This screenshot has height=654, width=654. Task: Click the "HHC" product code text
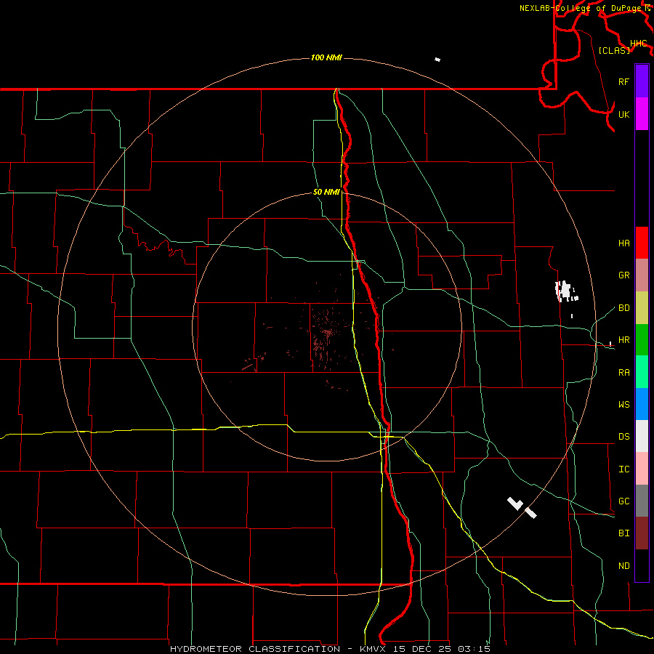638,43
